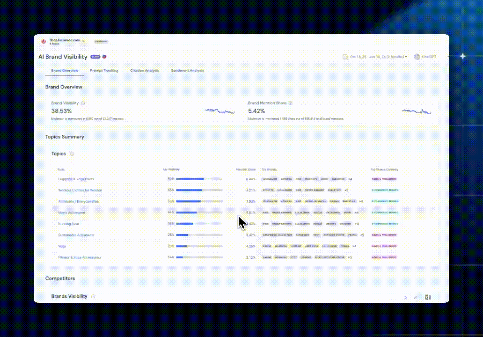Click E-commerce Brands tag in Workout Clothes row

point(385,190)
